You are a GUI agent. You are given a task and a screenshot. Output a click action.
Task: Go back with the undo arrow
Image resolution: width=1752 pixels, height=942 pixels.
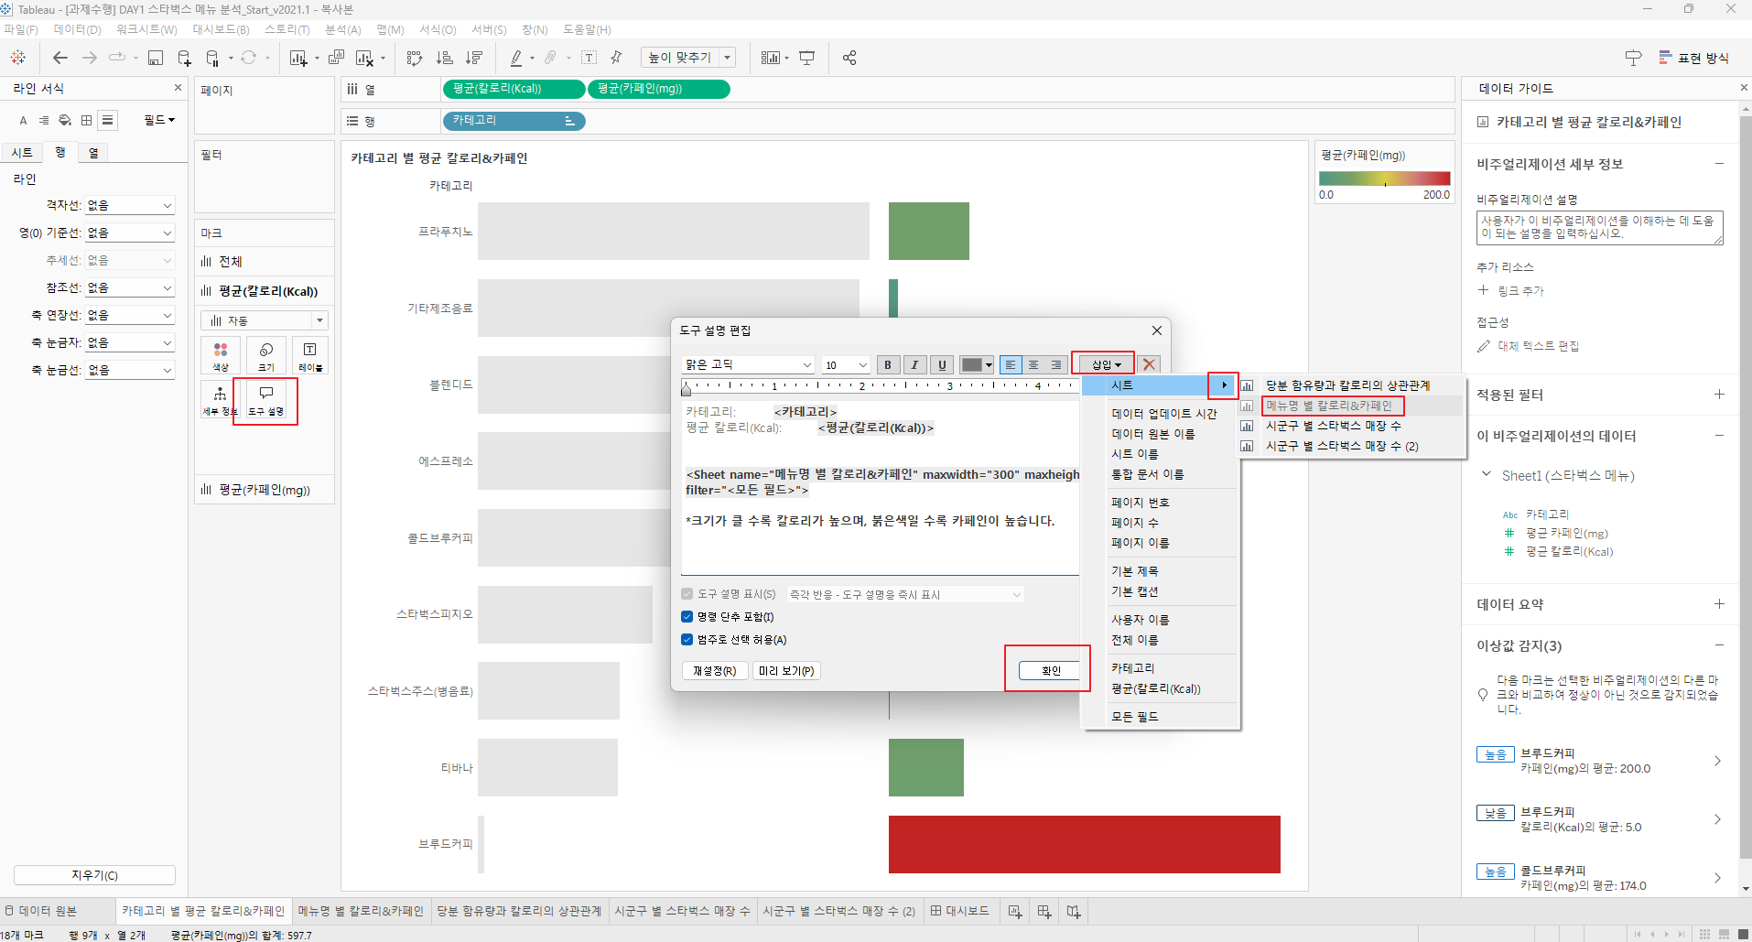(x=60, y=58)
